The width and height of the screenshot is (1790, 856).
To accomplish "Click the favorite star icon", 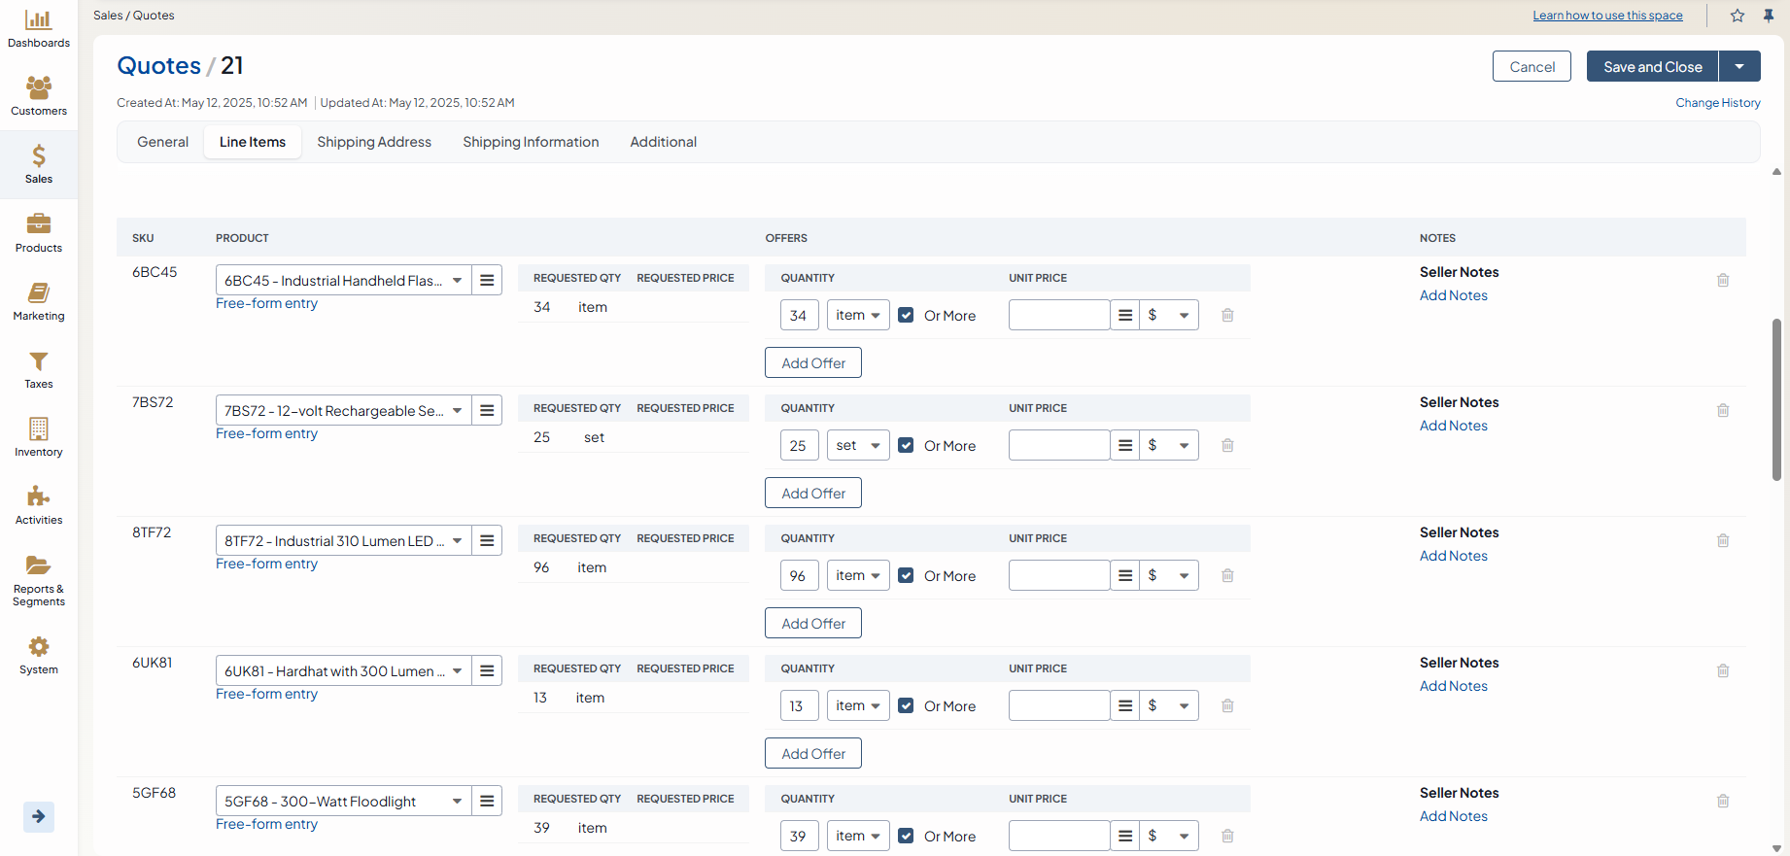I will pos(1738,16).
